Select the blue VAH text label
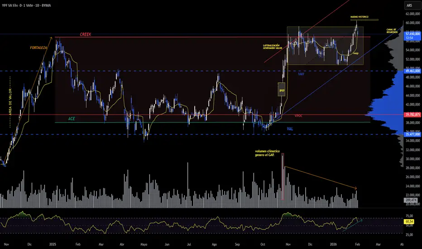This screenshot has height=249, width=422. point(301,74)
